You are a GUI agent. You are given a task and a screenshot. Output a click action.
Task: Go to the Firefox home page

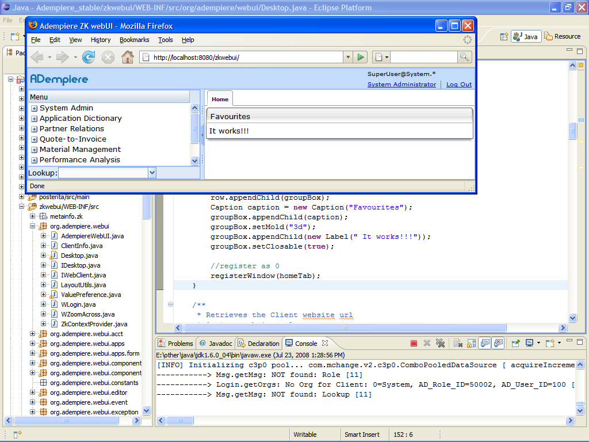coord(128,57)
